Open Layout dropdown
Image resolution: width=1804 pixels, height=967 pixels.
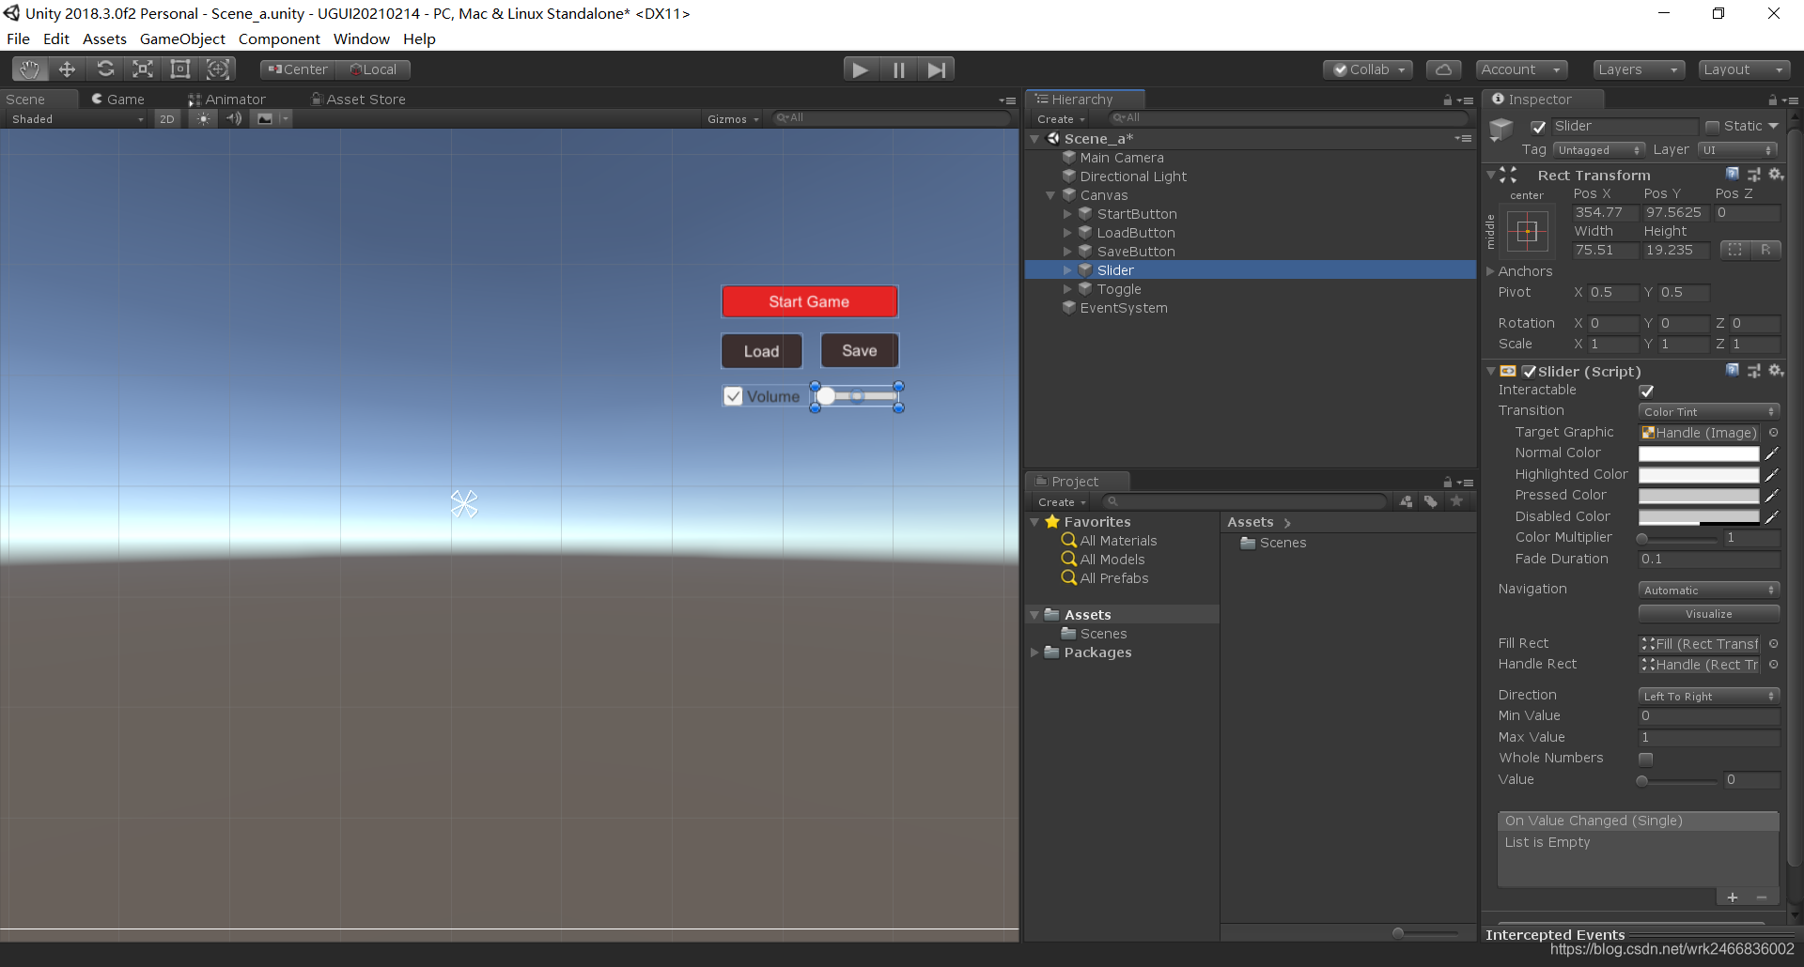click(1744, 69)
